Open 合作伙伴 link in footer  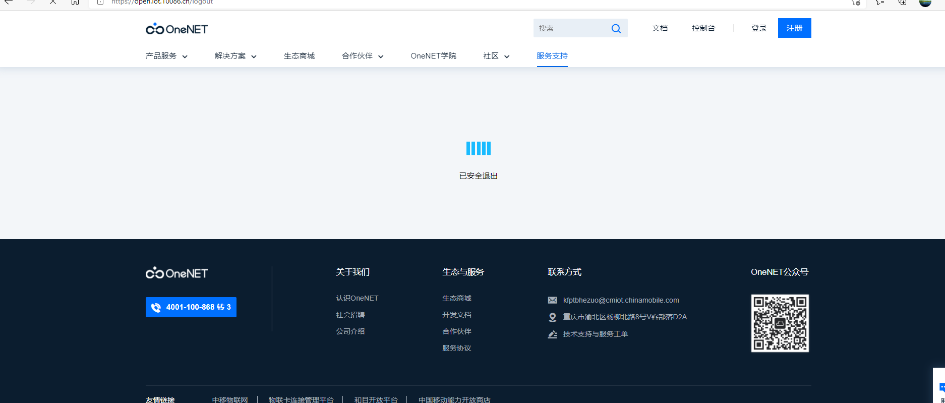point(457,331)
